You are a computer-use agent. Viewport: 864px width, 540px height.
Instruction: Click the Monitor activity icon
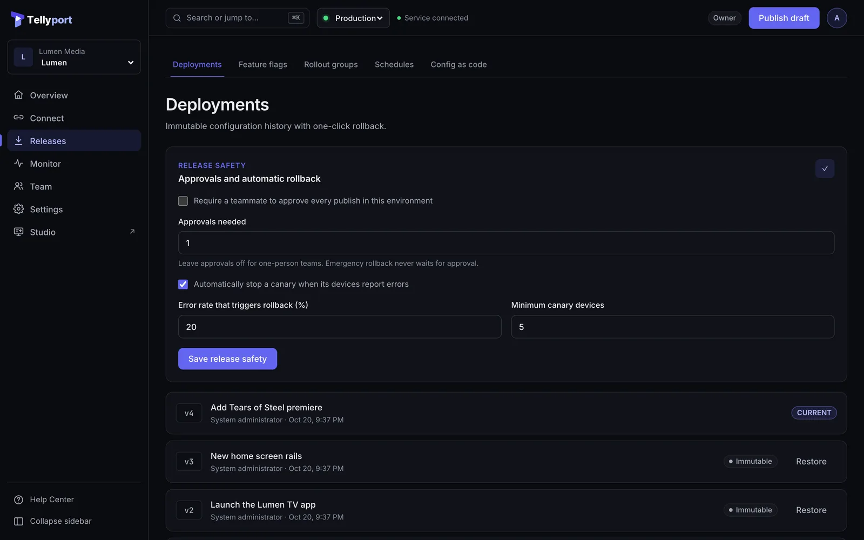coord(18,163)
